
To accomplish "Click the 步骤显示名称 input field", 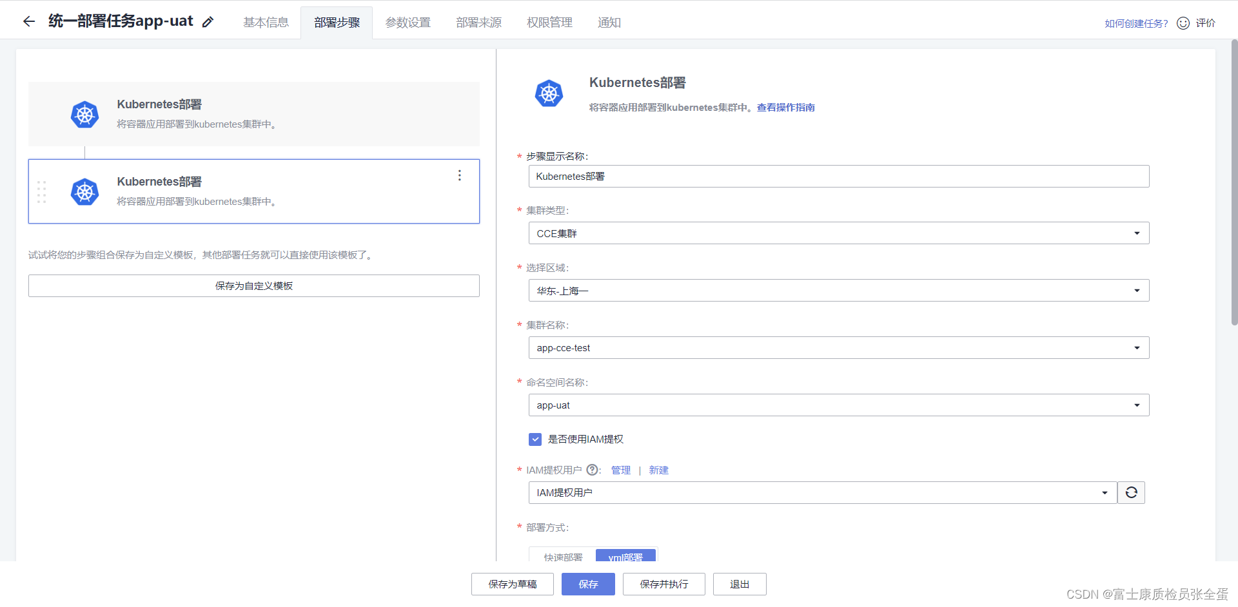I will point(839,177).
